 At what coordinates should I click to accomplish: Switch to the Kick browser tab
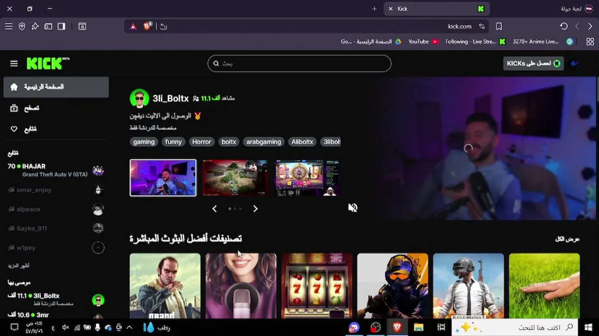pos(436,9)
